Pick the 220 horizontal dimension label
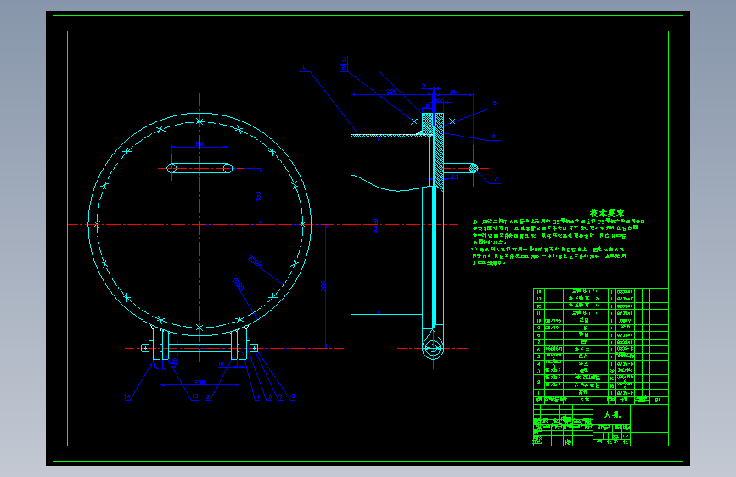 (x=391, y=92)
